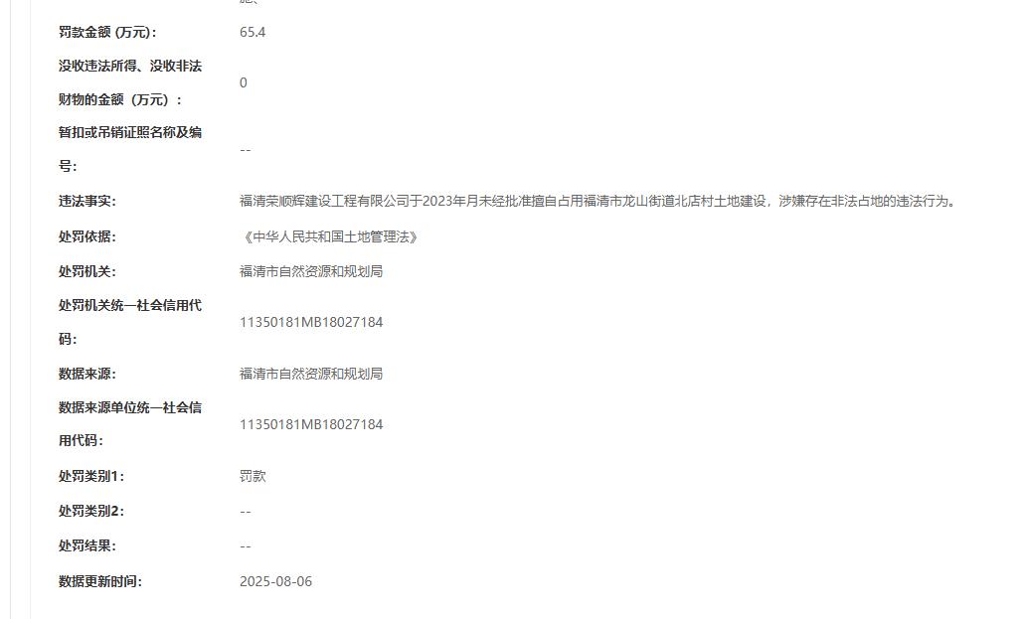
Task: Click the 处罚结果 label
Action: click(87, 546)
